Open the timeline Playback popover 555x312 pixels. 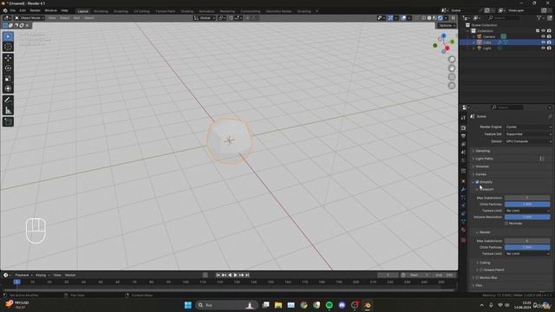click(23, 275)
